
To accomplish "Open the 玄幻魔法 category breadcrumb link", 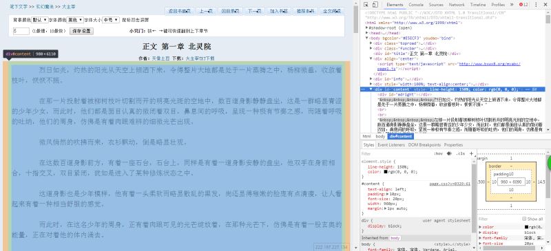I will (45, 7).
